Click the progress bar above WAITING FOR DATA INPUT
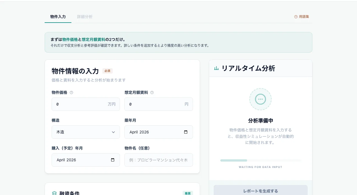Image resolution: width=357 pixels, height=195 pixels. pos(260,160)
